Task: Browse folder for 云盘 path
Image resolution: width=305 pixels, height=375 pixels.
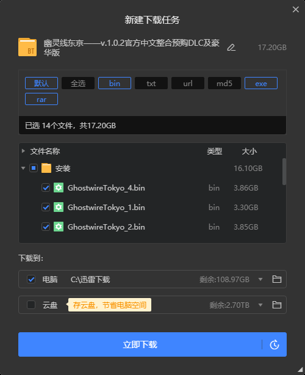Action: click(277, 305)
